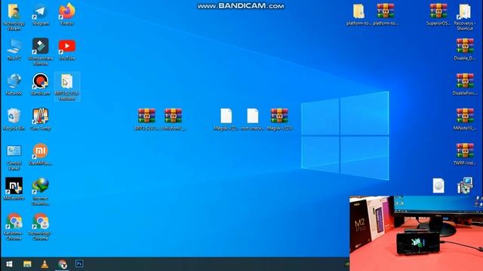This screenshot has width=483, height=271.
Task: Select the Disable_D... RAR archive
Action: click(x=465, y=49)
